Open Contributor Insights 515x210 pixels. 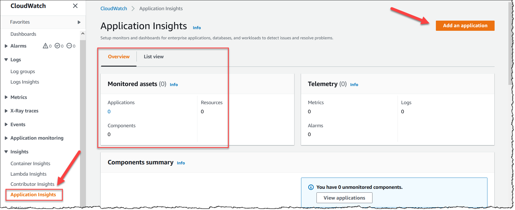click(32, 184)
